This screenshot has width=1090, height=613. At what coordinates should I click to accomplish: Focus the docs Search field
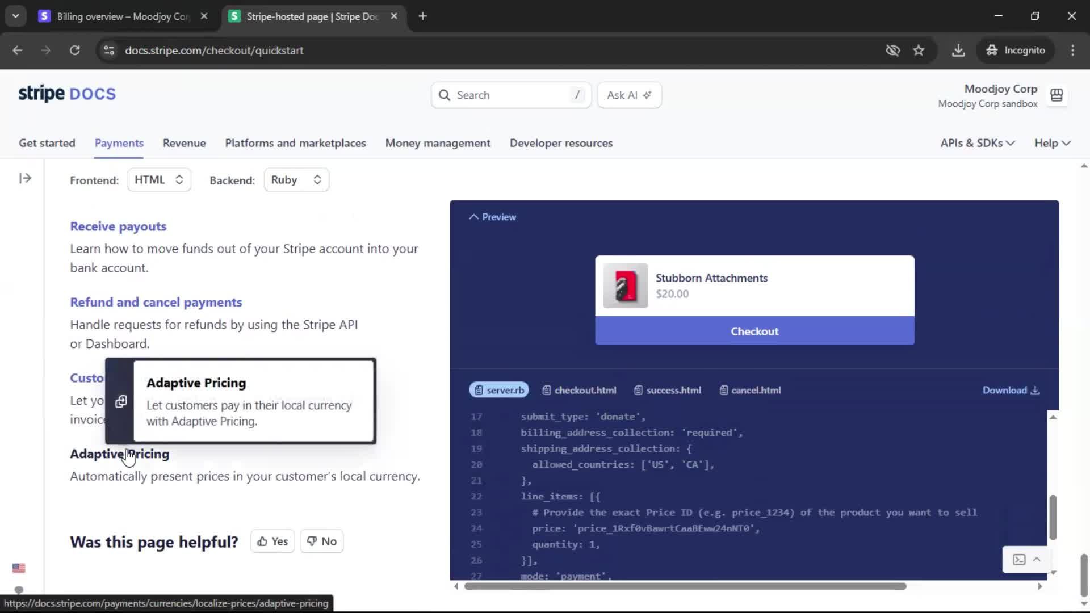pos(510,95)
